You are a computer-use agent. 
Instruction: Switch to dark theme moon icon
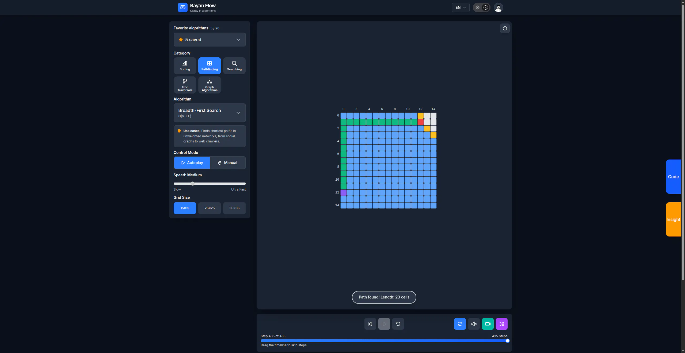[486, 7]
